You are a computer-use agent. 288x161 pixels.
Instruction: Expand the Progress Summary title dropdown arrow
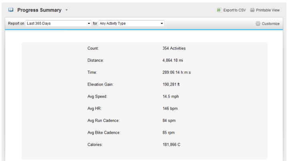[66, 10]
